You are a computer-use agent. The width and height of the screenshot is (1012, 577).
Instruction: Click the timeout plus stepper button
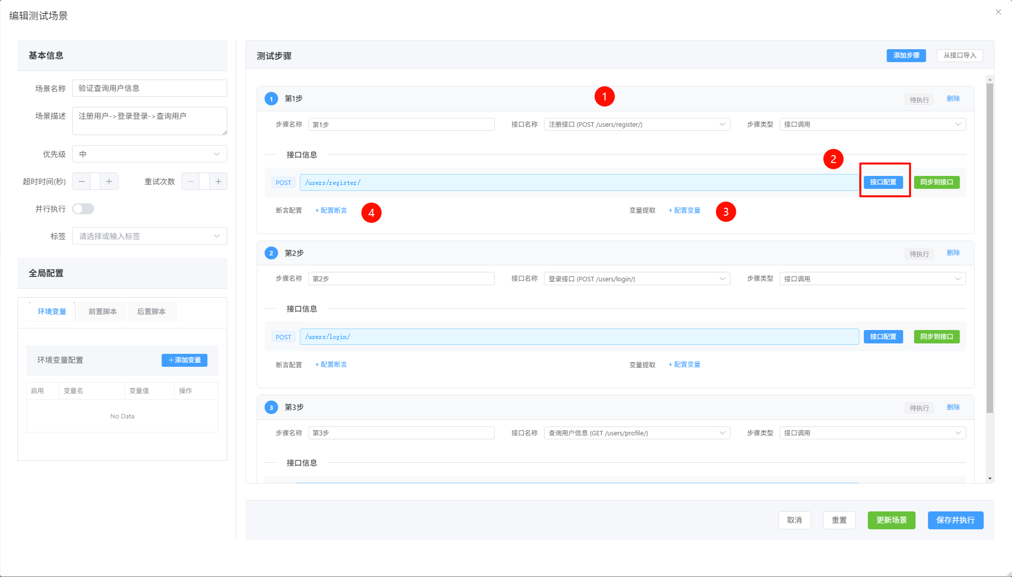pyautogui.click(x=109, y=181)
